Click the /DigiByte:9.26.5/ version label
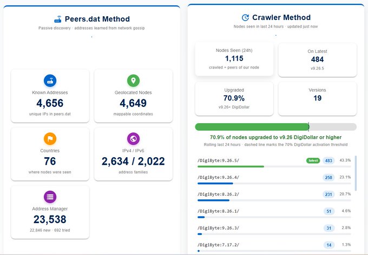 click(x=218, y=160)
